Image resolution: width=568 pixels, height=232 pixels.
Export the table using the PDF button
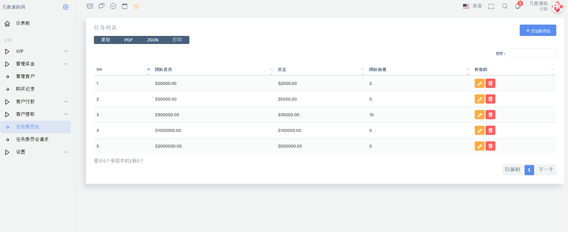tap(128, 40)
